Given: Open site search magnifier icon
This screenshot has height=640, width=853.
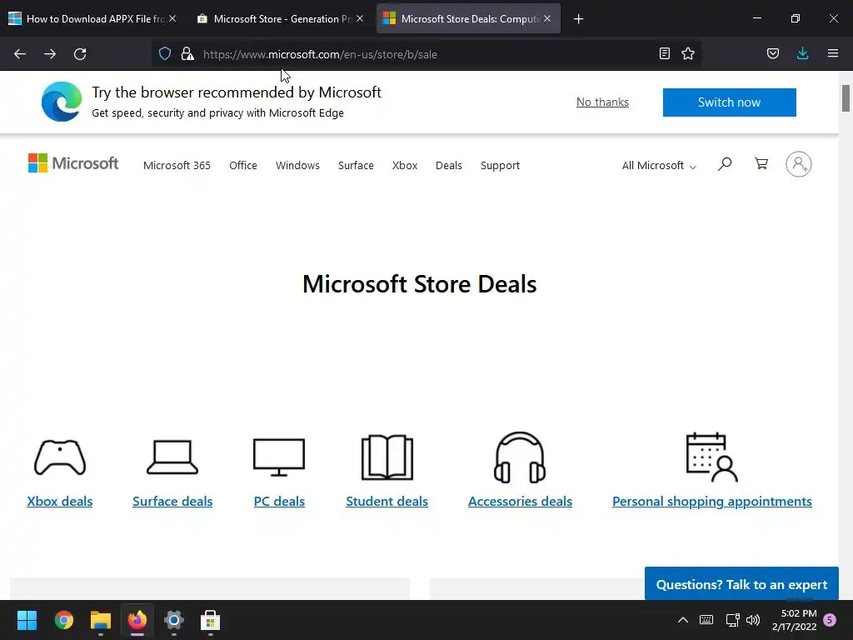Looking at the screenshot, I should 725,164.
